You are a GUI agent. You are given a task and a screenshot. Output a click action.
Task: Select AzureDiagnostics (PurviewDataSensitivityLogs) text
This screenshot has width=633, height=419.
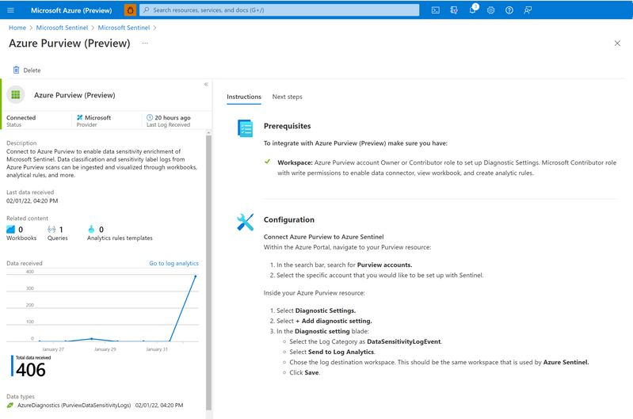tap(74, 406)
